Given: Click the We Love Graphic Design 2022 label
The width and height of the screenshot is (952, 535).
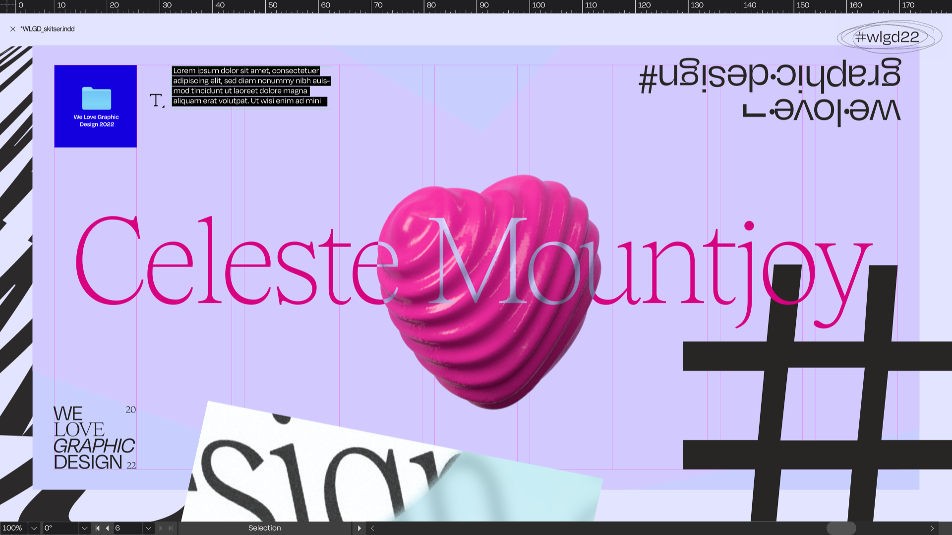Looking at the screenshot, I should (96, 121).
